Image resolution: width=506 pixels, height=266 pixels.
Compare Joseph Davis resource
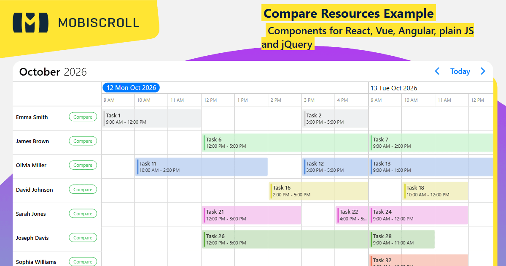click(x=83, y=238)
